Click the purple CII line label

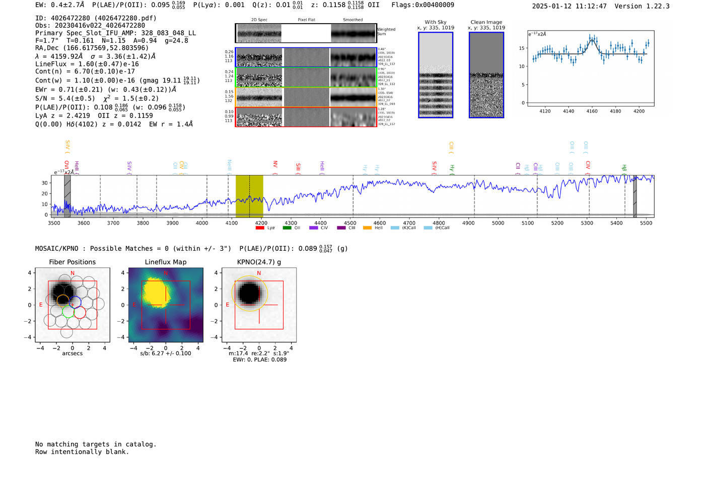[518, 168]
